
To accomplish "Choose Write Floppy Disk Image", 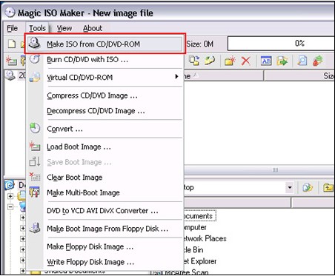I will coord(105,262).
